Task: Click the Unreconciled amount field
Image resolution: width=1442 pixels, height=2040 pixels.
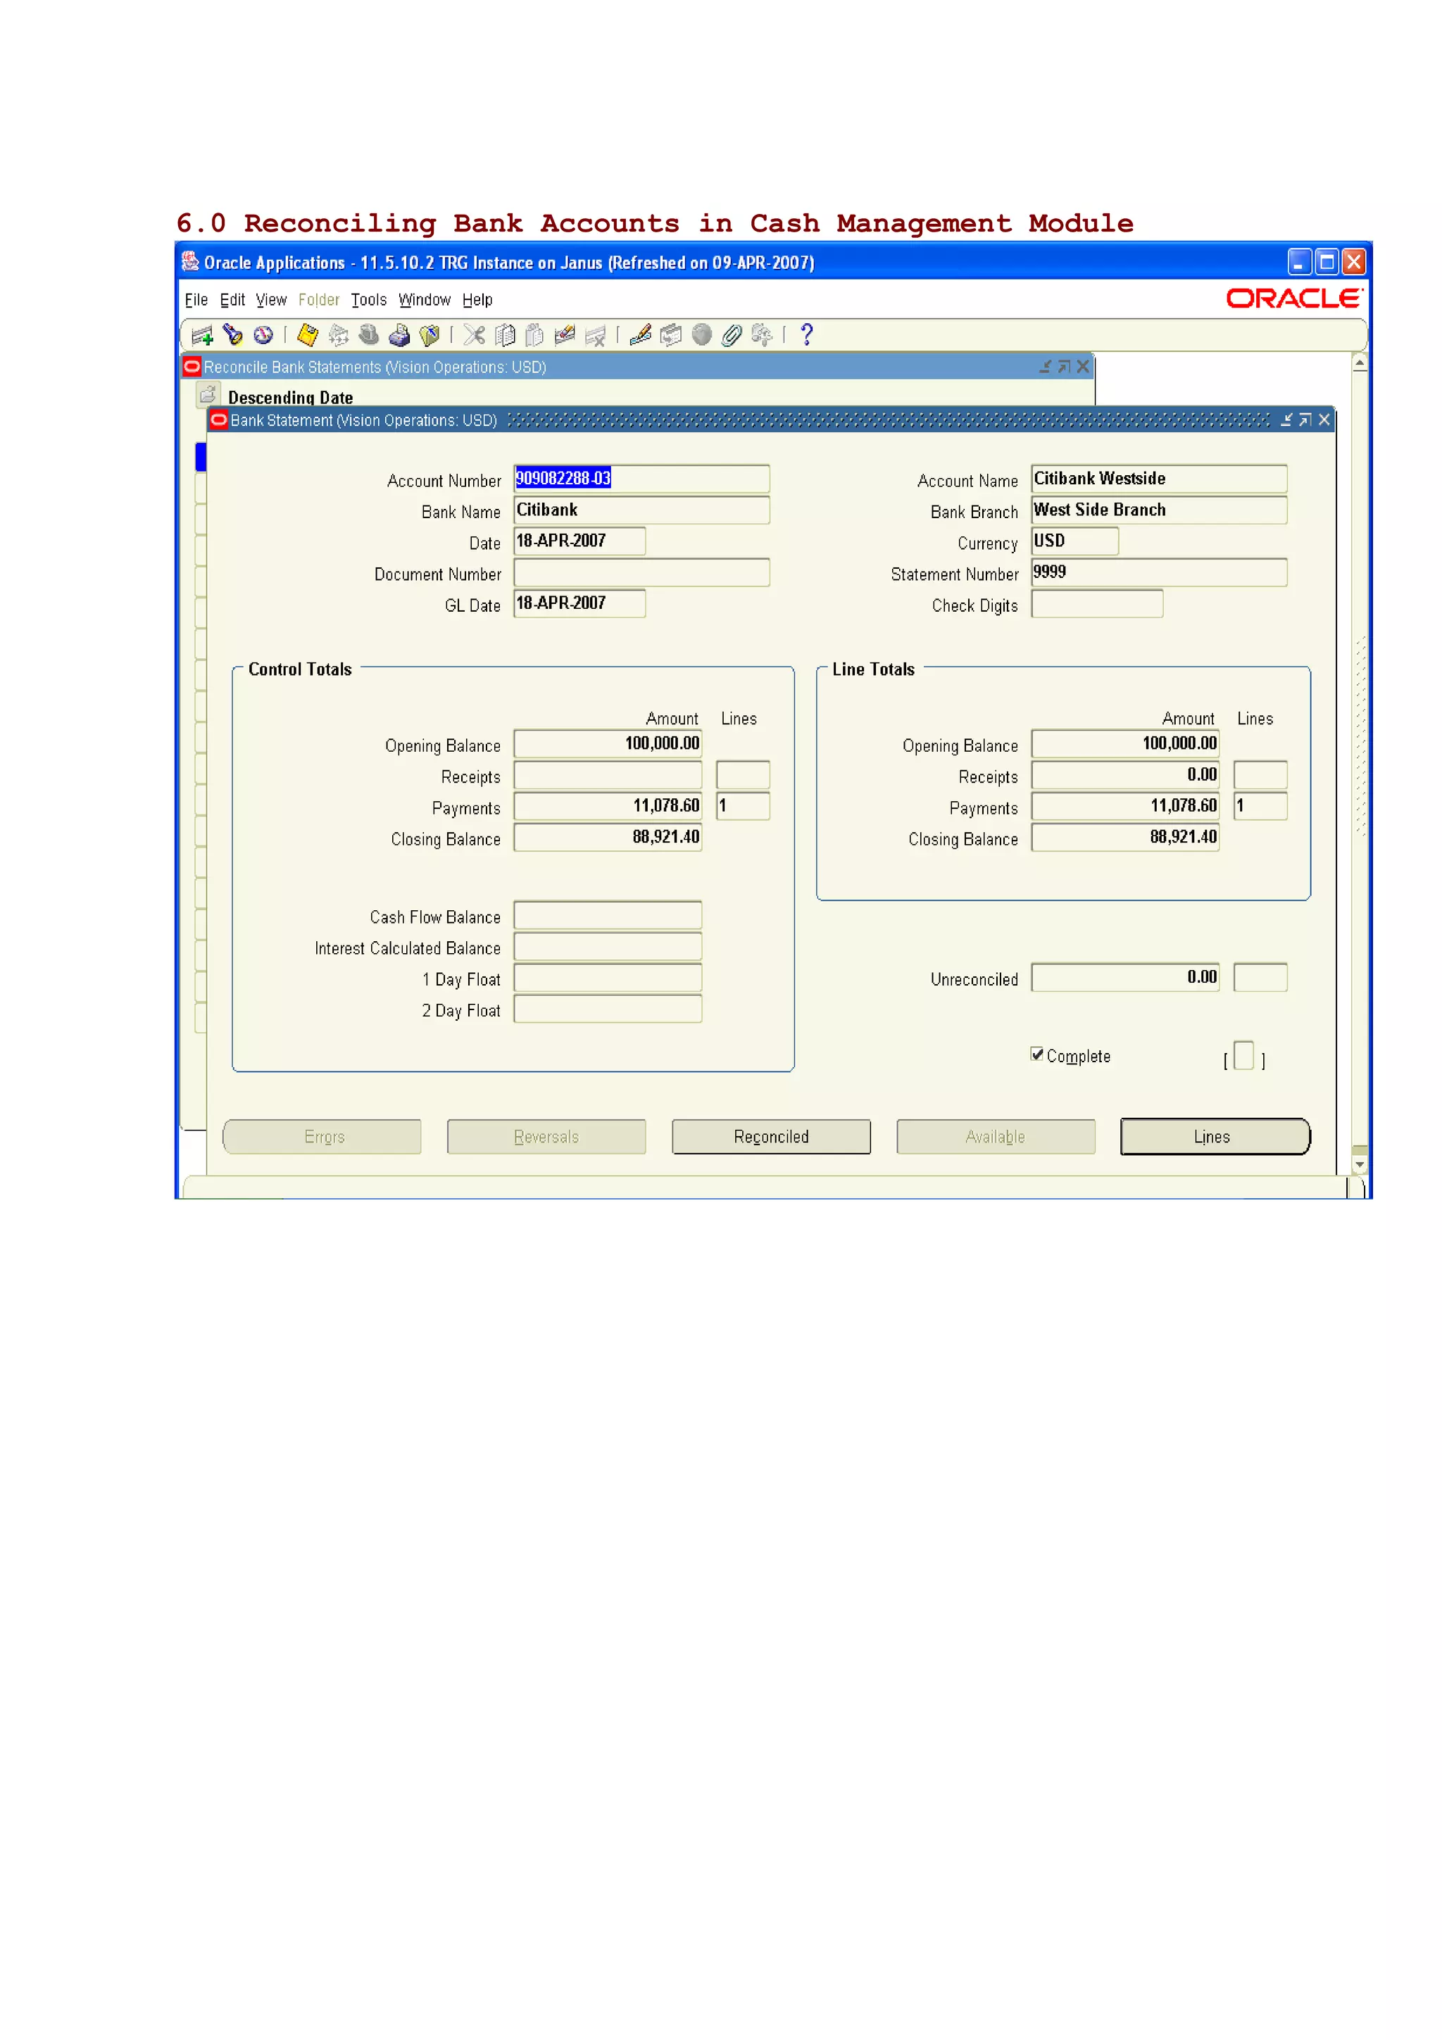Action: point(1125,977)
